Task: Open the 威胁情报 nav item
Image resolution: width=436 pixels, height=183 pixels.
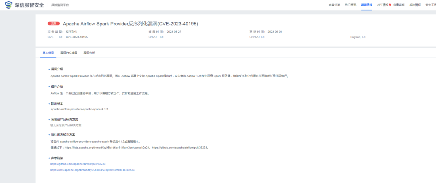Action: coord(415,5)
